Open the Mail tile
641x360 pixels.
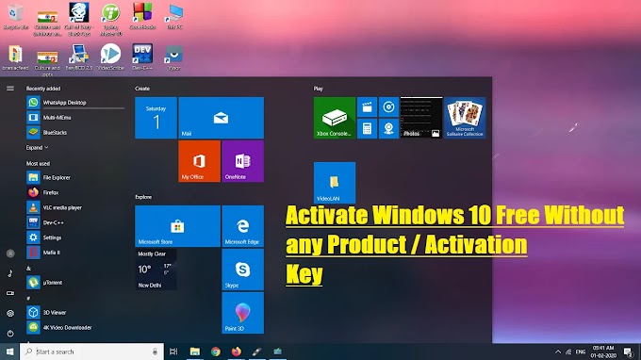[x=222, y=118]
